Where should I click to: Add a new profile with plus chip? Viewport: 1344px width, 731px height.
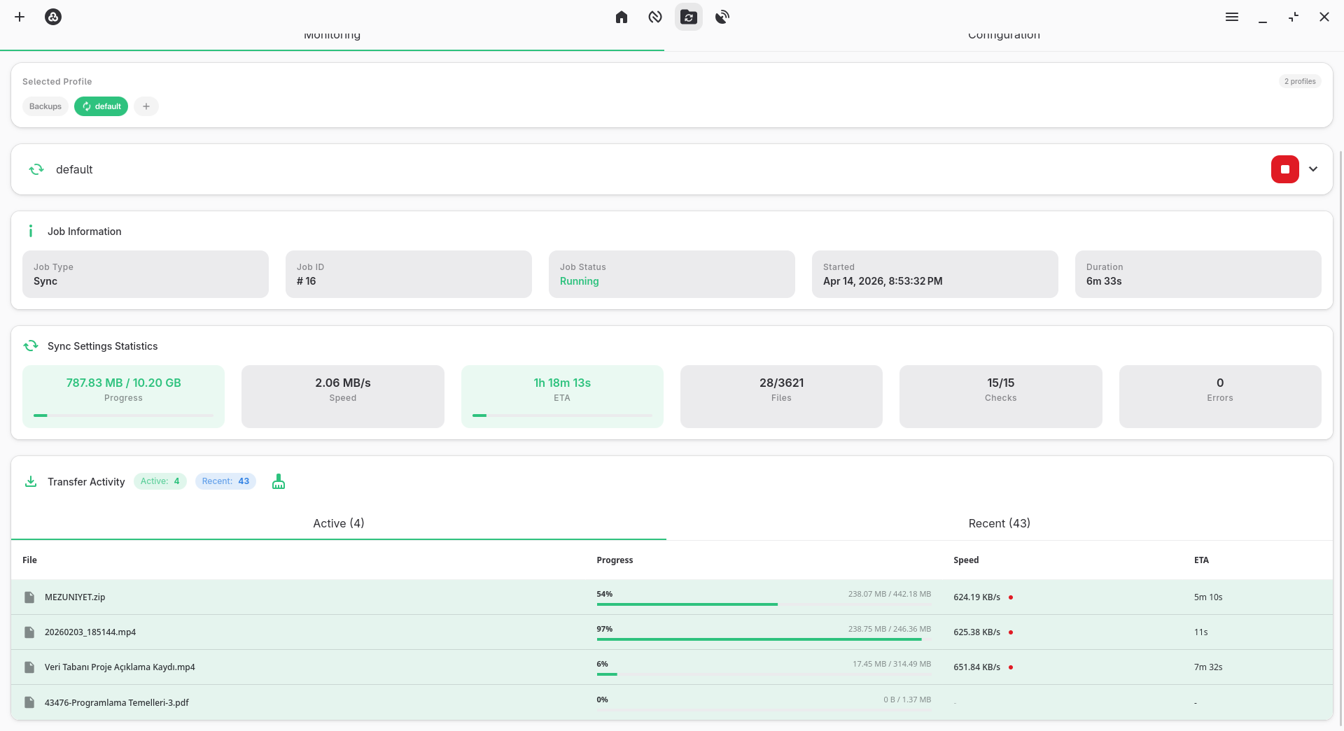[x=146, y=106]
